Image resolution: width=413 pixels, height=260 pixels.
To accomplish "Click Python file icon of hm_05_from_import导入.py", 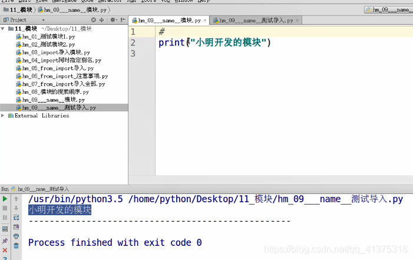I will click(x=19, y=68).
